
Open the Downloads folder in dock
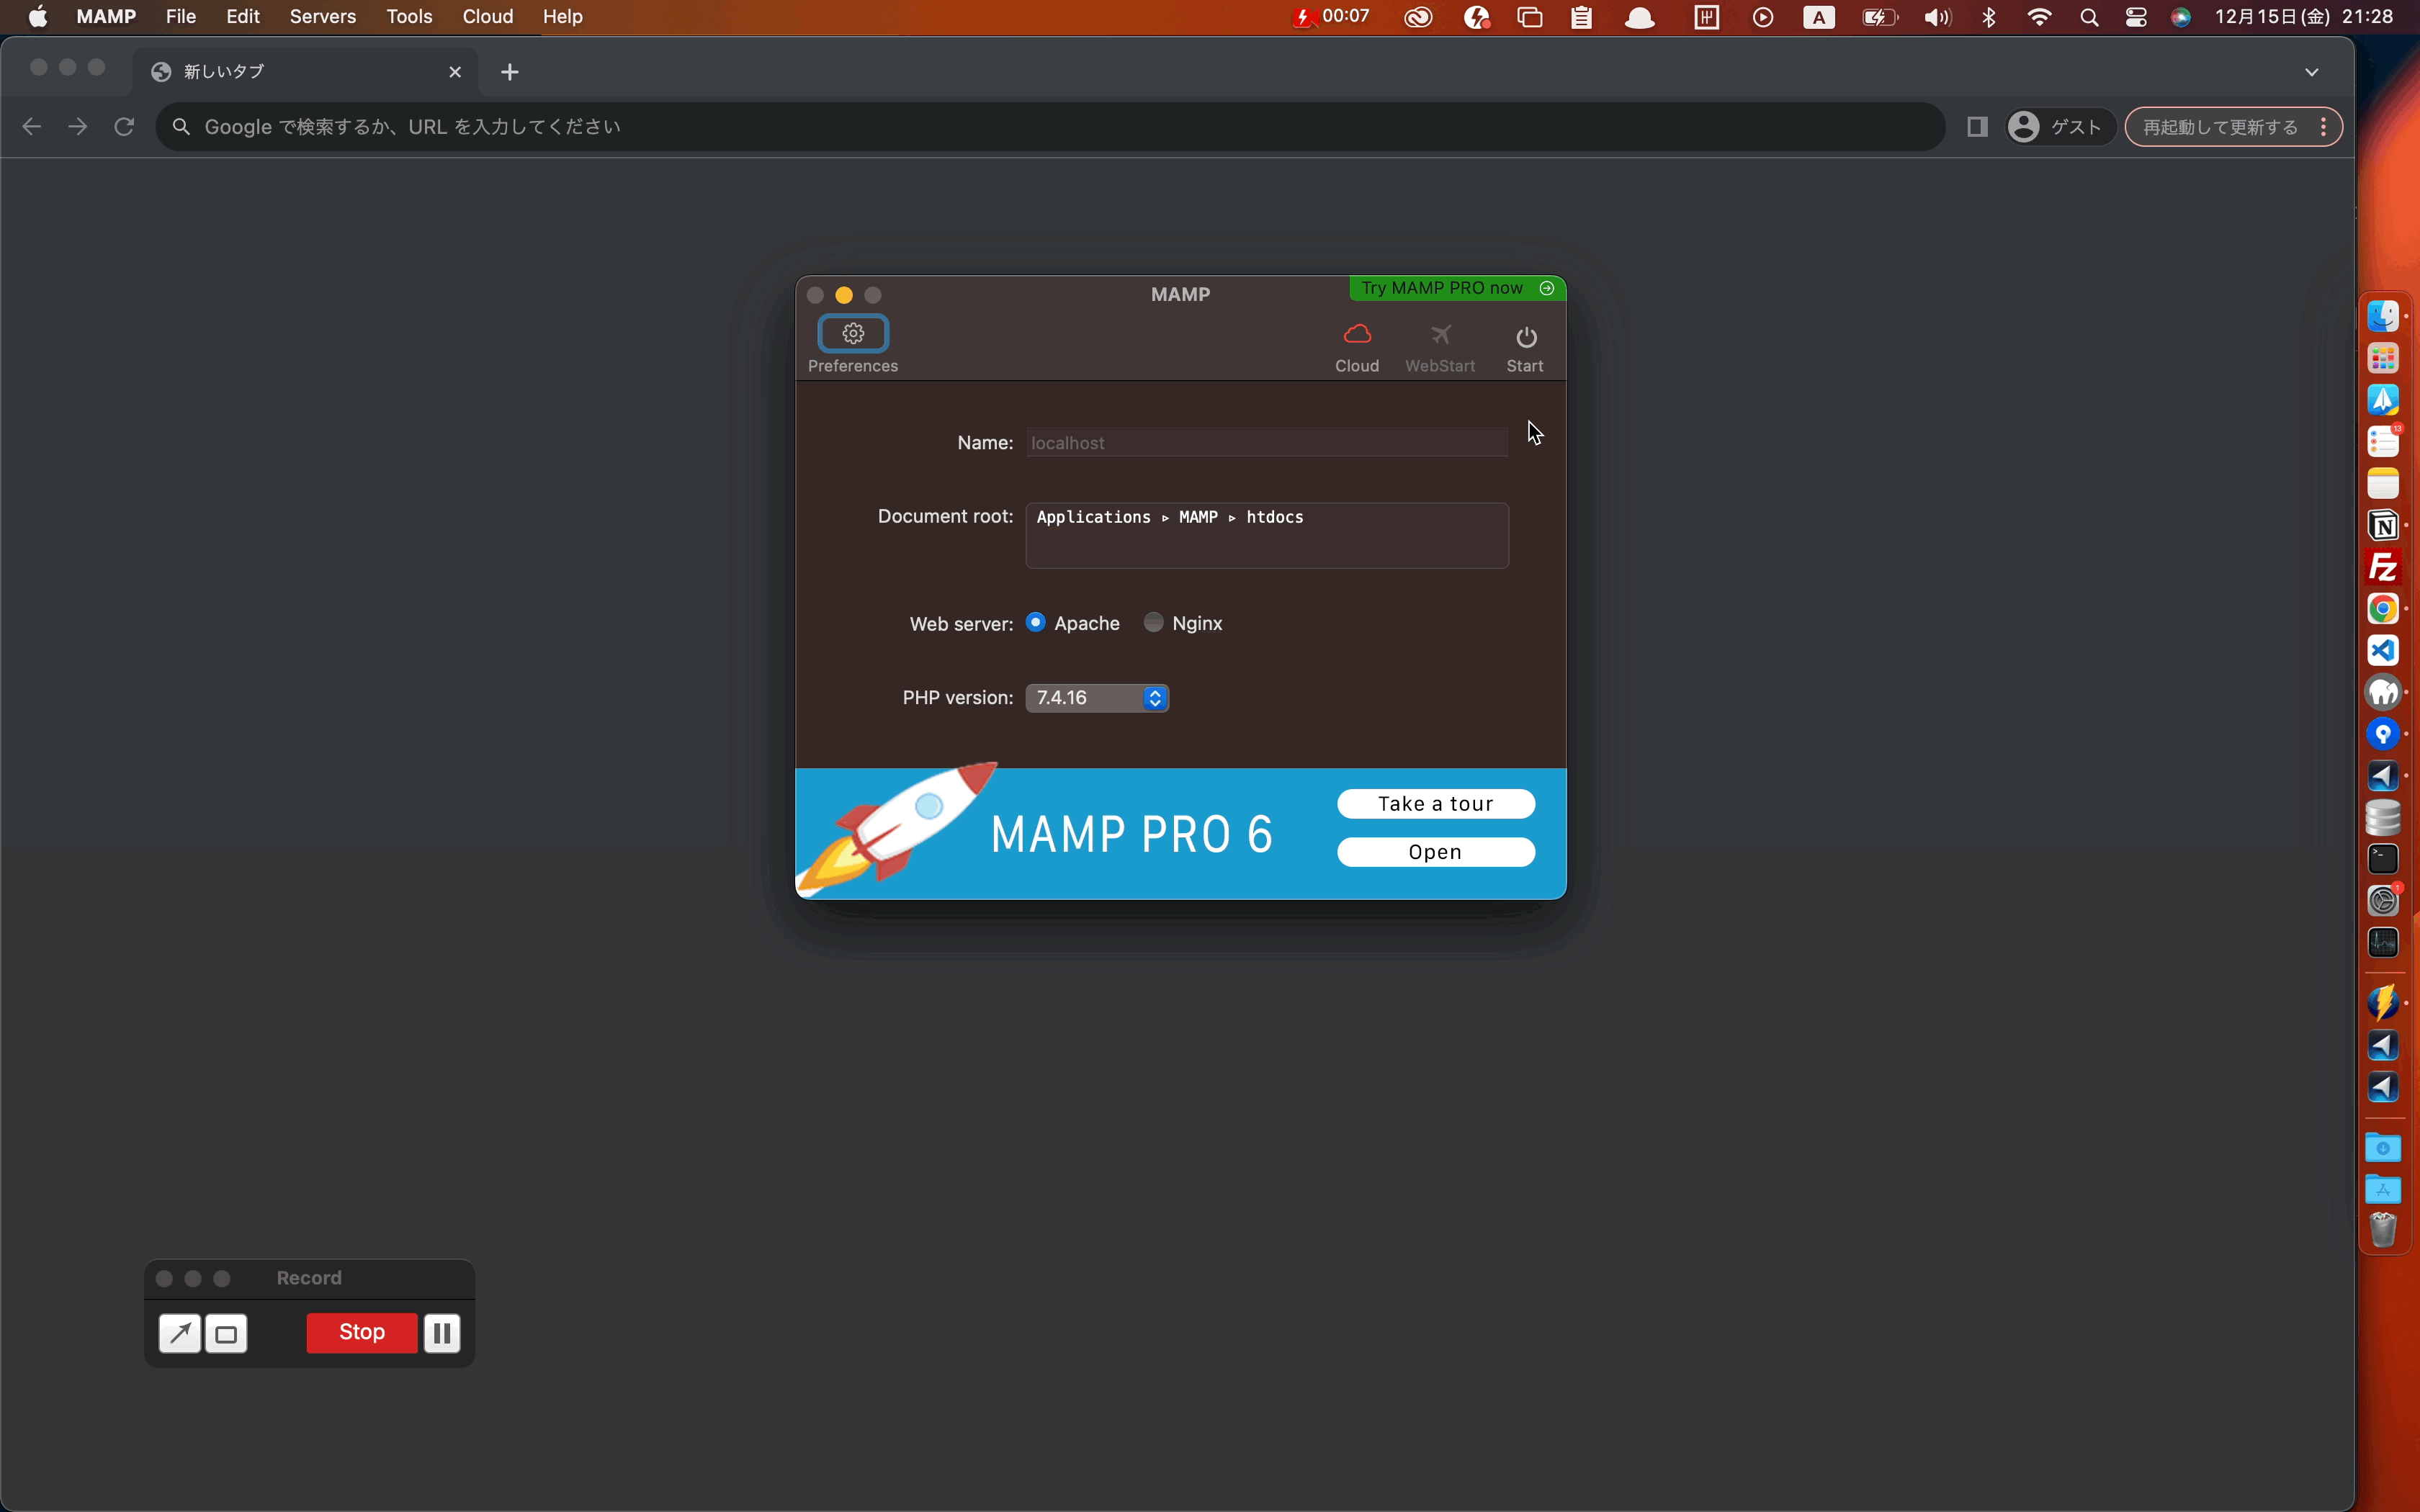point(2383,1147)
